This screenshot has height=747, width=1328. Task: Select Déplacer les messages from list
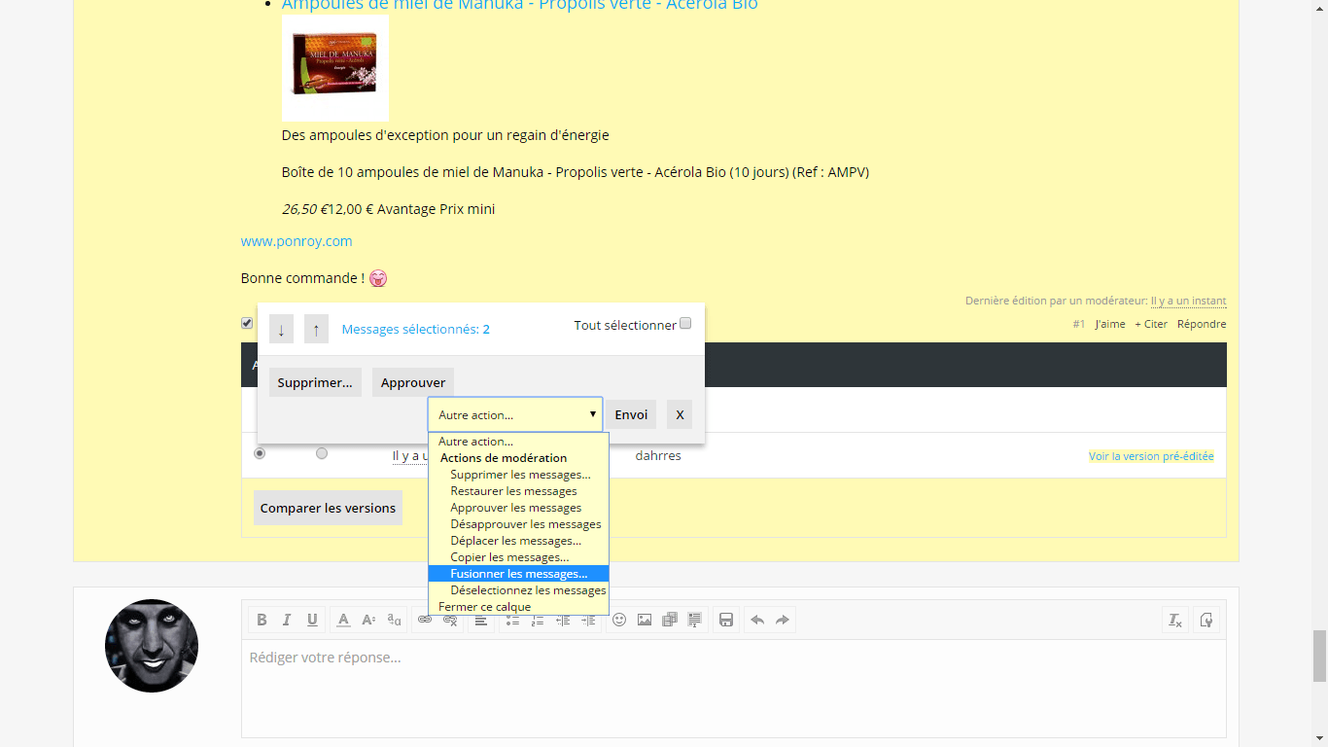515,541
